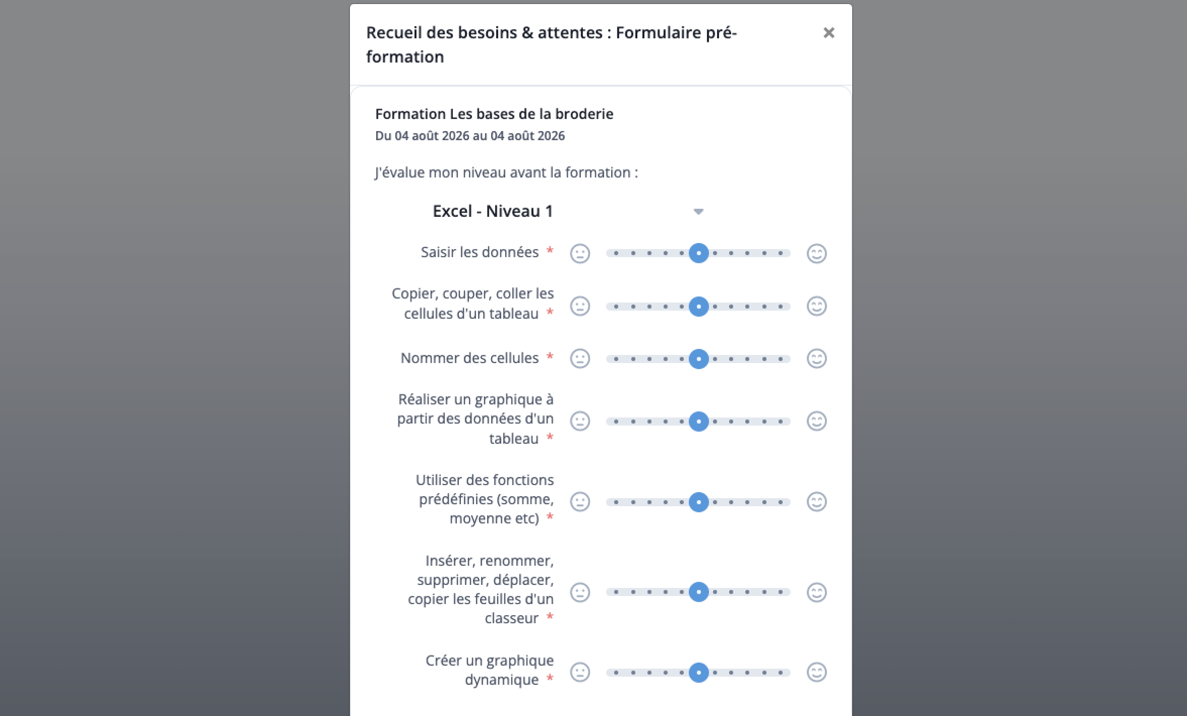1187x716 pixels.
Task: Click the Utiliser des fonctions prédéfinies slider handle
Action: [x=698, y=502]
